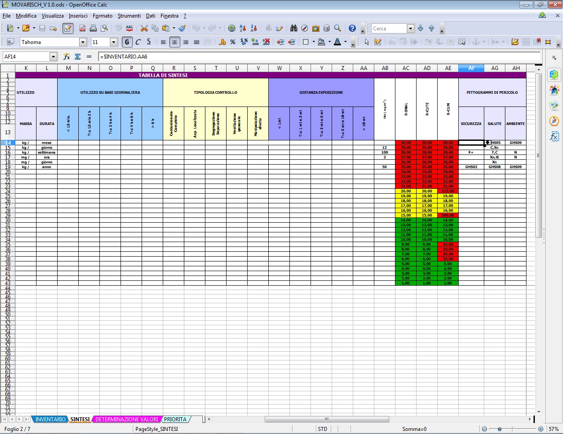
Task: Expand the font size dropdown
Action: pos(113,42)
